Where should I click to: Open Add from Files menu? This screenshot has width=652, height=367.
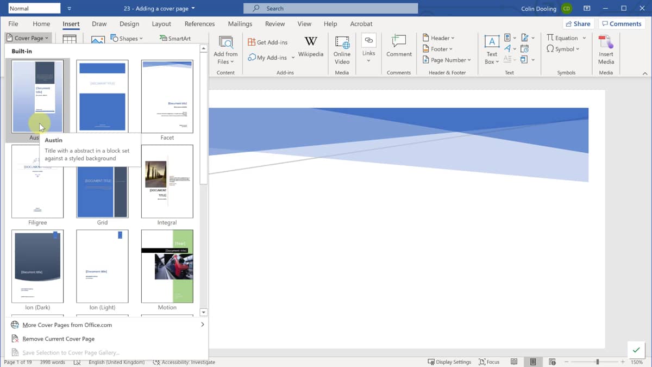pos(225,51)
